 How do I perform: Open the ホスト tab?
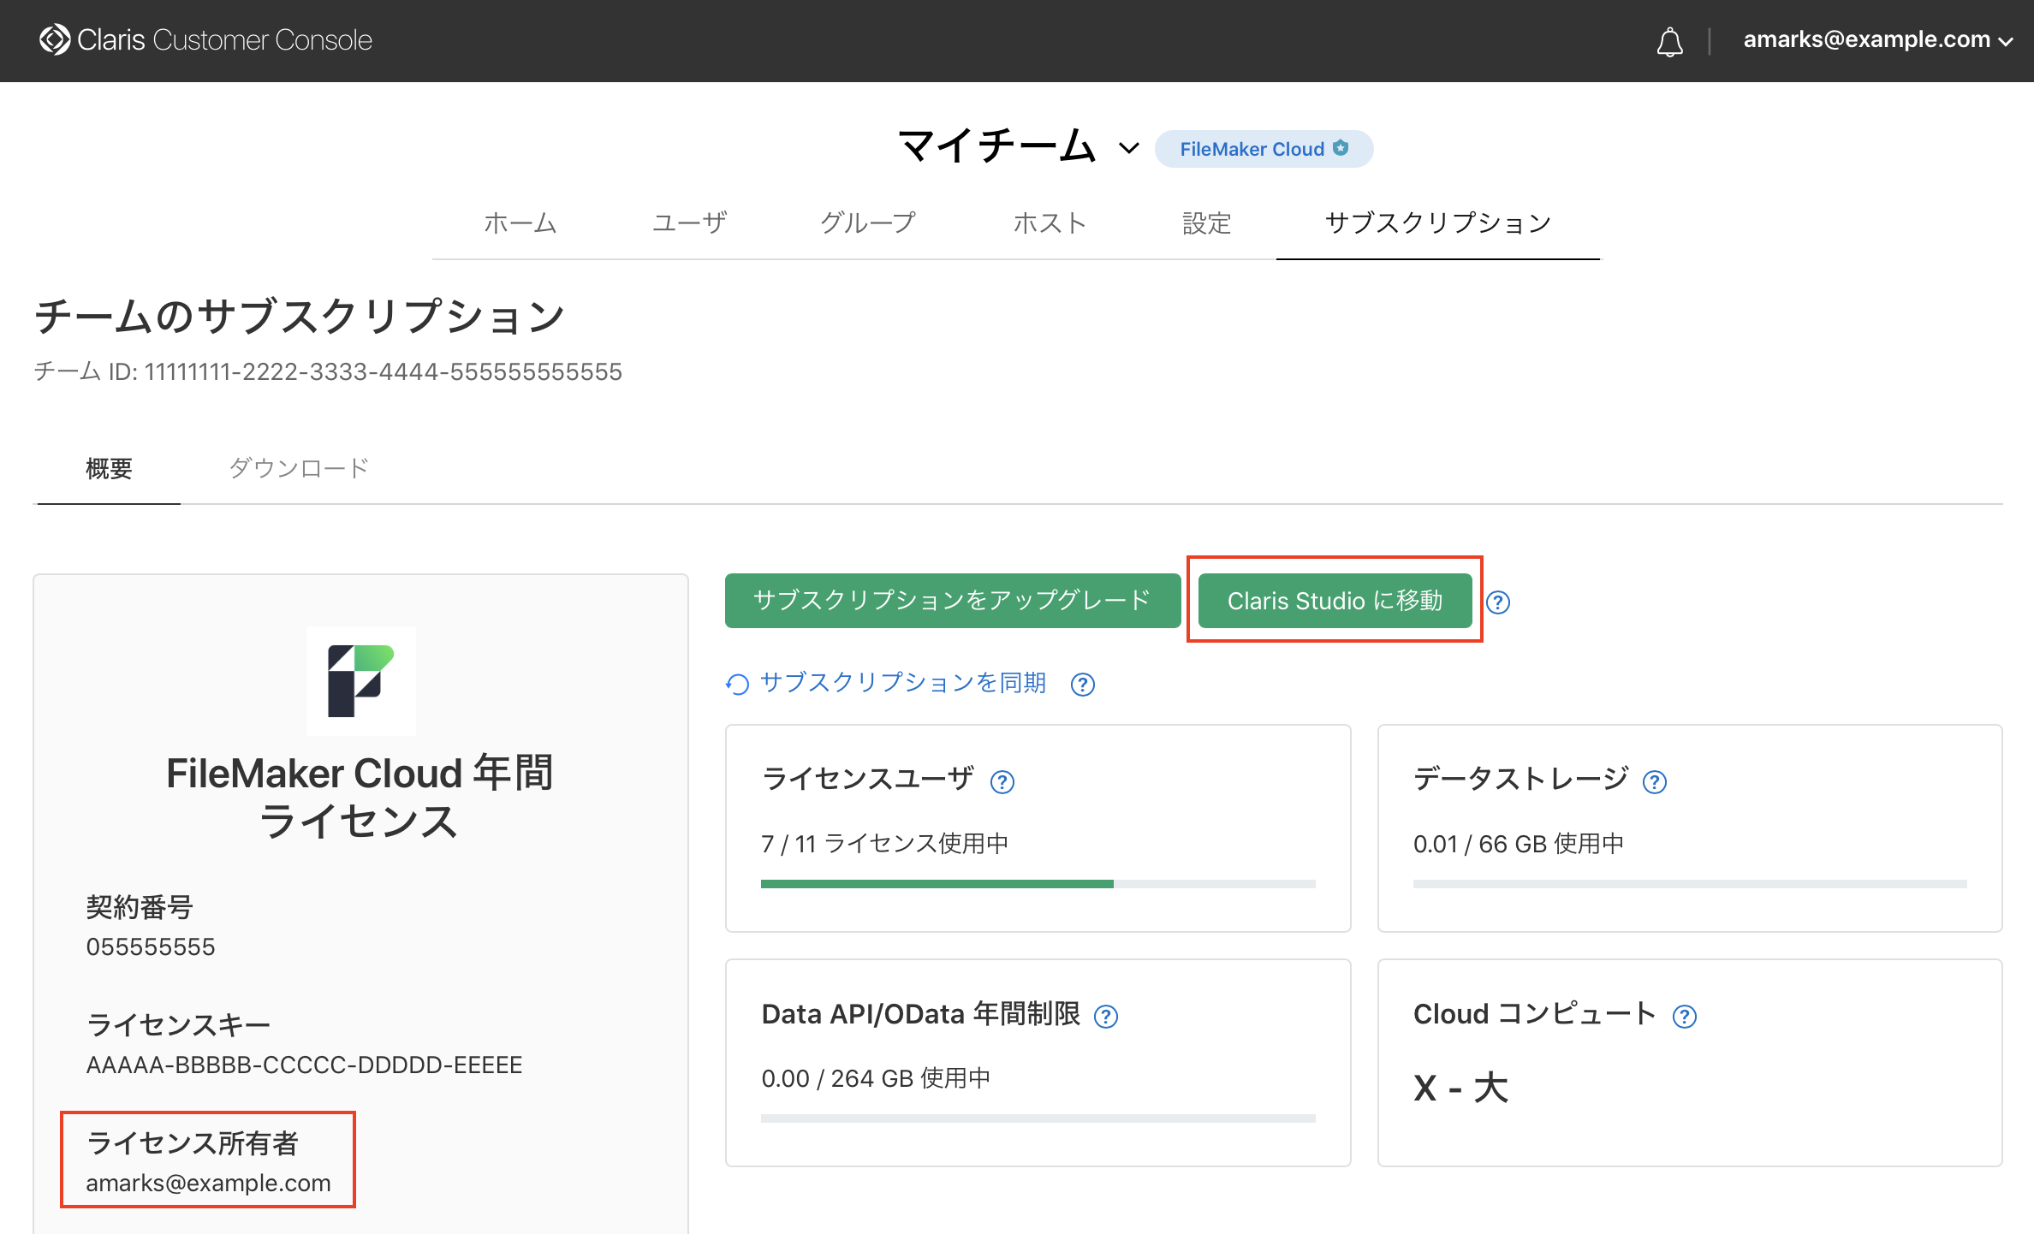[x=1050, y=223]
